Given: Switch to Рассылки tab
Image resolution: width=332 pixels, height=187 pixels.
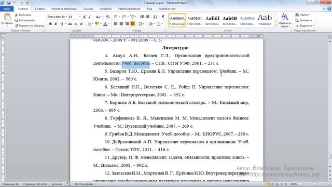Looking at the screenshot, I should [x=105, y=9].
